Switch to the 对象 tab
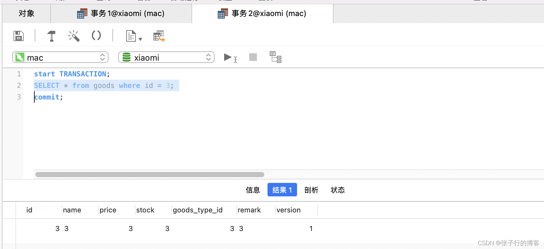Screen dimensions: 544x249 (26, 13)
